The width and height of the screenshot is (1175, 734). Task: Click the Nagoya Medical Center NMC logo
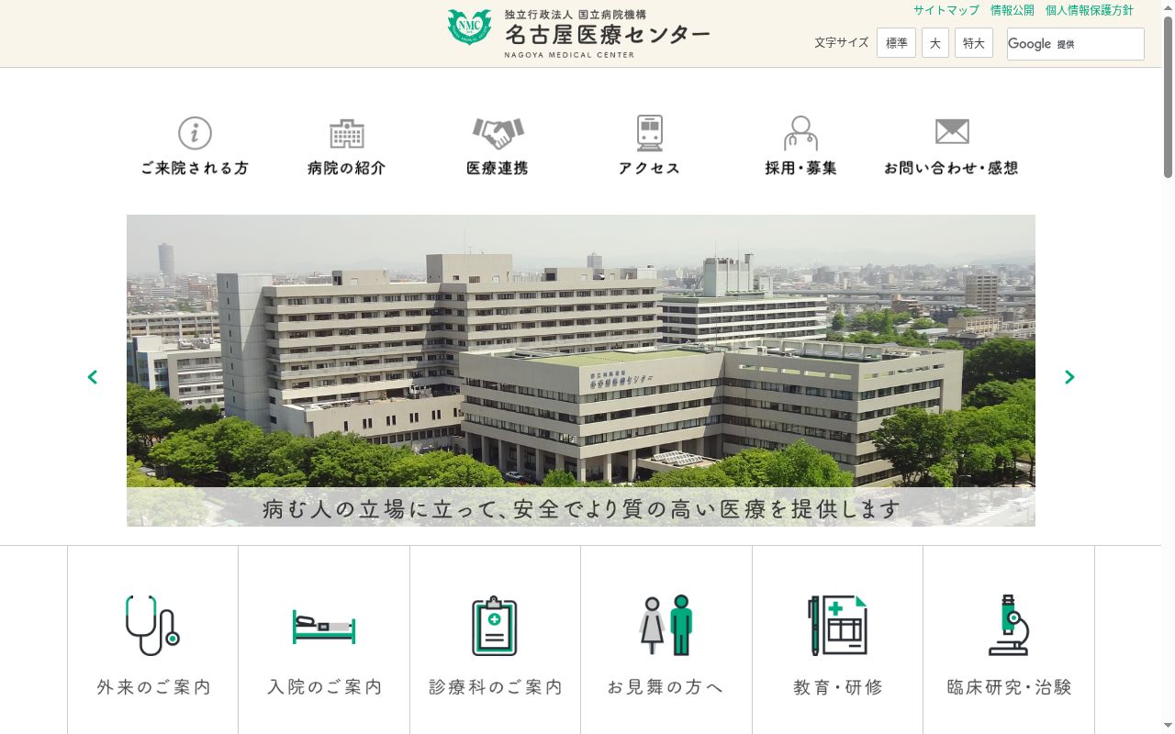[469, 28]
